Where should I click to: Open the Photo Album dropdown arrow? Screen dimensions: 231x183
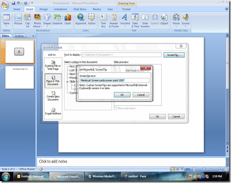pos(41,26)
